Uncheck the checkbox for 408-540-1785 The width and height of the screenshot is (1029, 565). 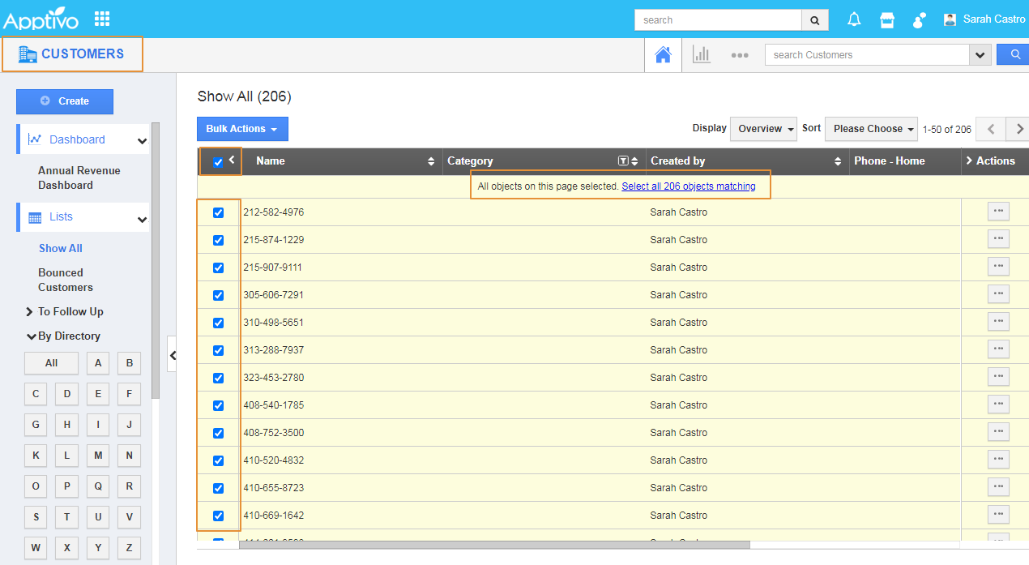tap(218, 405)
